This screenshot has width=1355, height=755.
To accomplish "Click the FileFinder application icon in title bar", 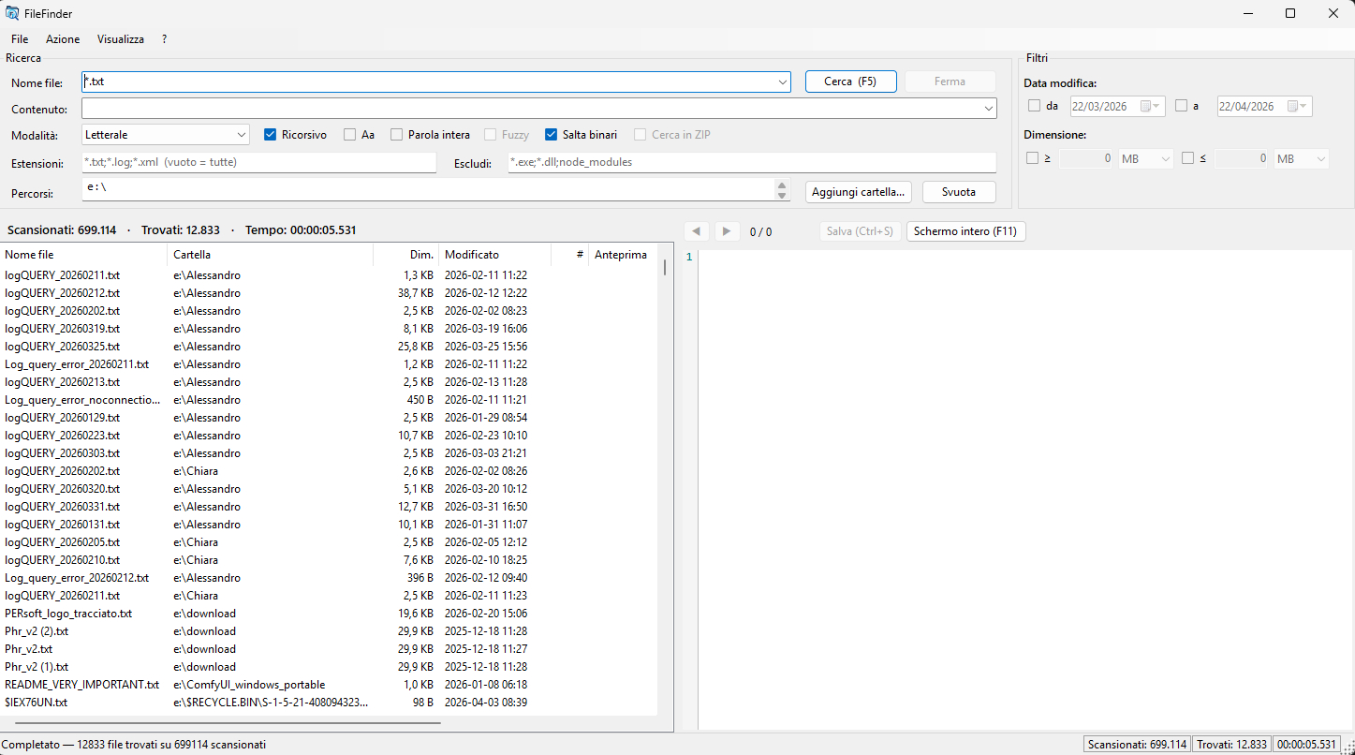I will [x=12, y=13].
